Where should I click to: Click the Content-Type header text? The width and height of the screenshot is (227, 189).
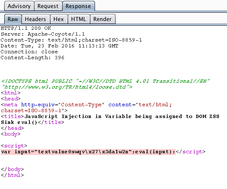71,40
